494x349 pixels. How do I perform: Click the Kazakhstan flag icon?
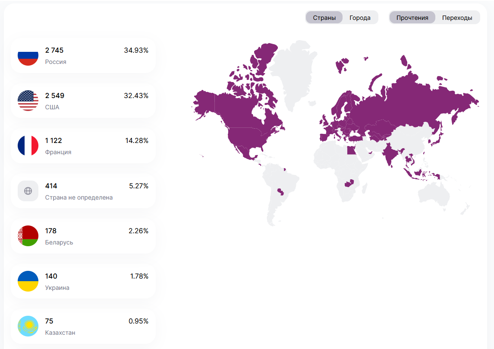tap(28, 326)
